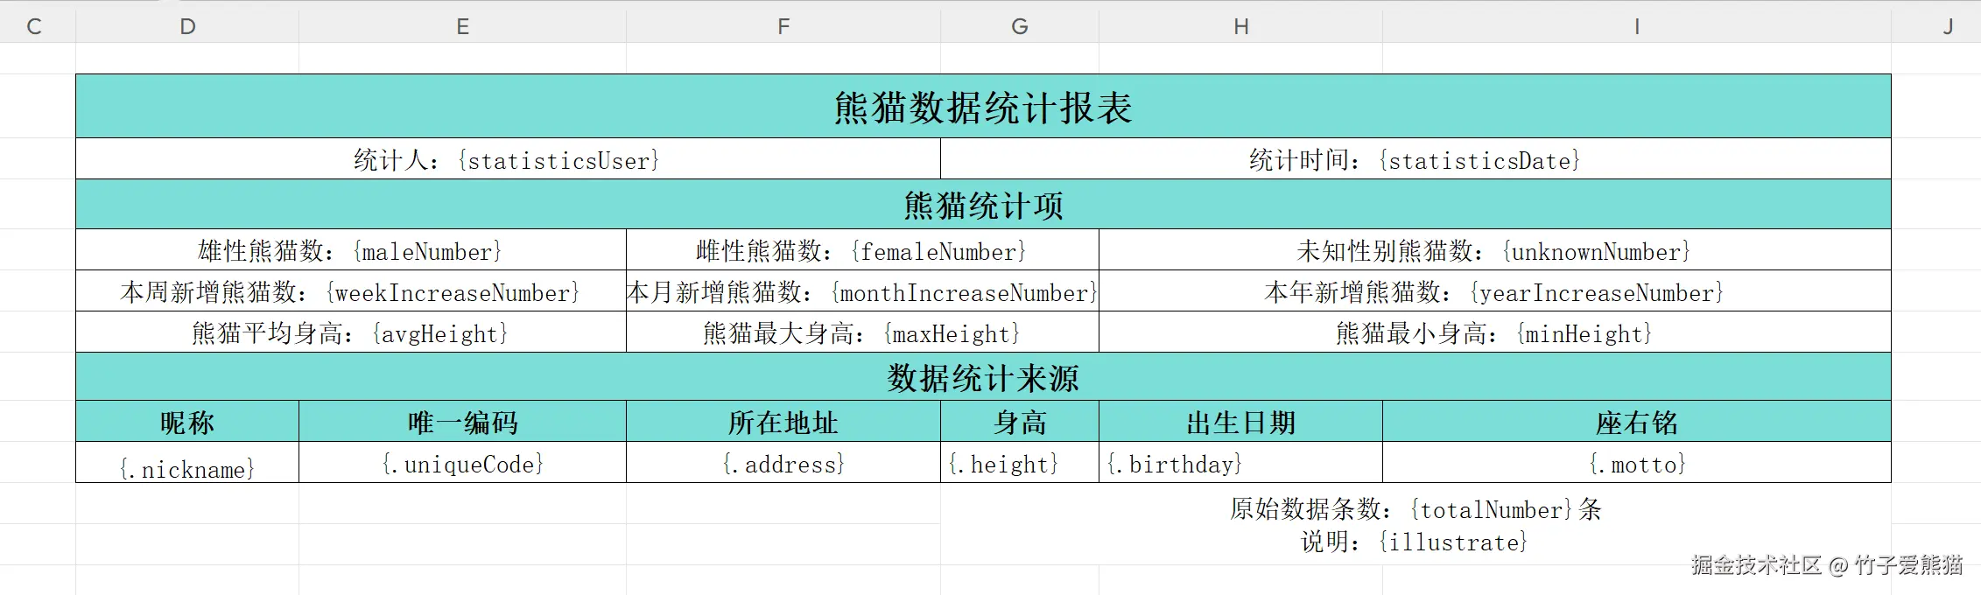Click the {.birthday} template cell
This screenshot has height=595, width=1981.
(1240, 464)
